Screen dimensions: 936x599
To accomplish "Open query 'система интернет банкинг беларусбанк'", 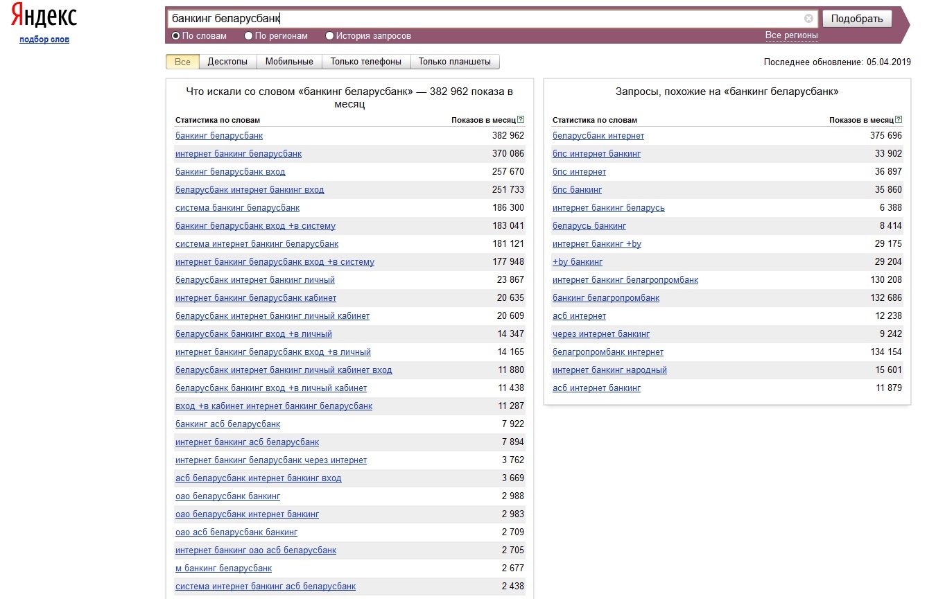I will coord(257,244).
